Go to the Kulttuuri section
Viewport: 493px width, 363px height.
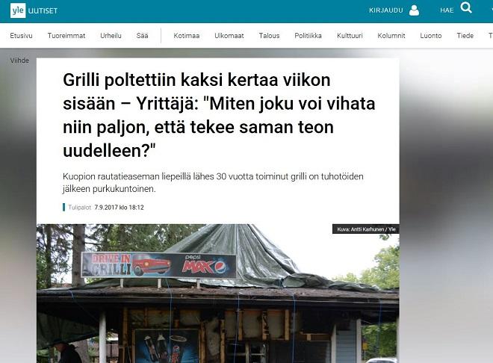pos(350,36)
